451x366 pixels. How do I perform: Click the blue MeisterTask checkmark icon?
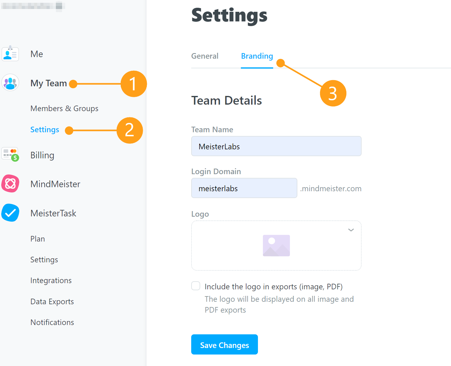click(10, 213)
